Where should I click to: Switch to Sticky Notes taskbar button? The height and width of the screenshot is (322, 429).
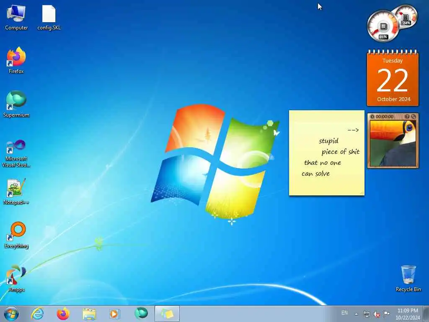(167, 314)
